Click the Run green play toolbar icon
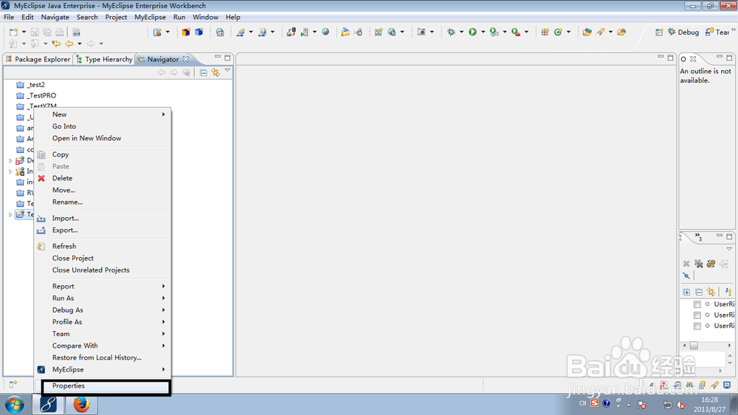This screenshot has height=415, width=738. pyautogui.click(x=472, y=32)
